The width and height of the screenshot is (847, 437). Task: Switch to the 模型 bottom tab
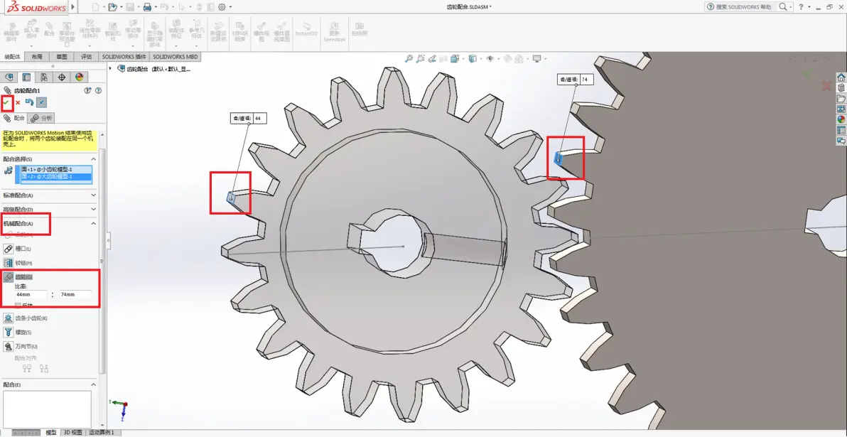click(x=50, y=433)
